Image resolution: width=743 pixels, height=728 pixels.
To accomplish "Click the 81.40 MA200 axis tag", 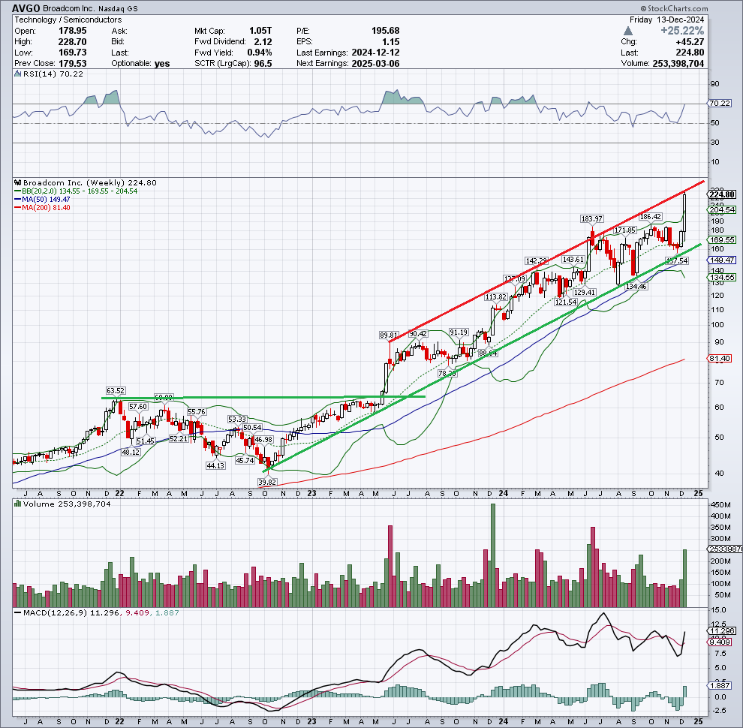I will 720,358.
